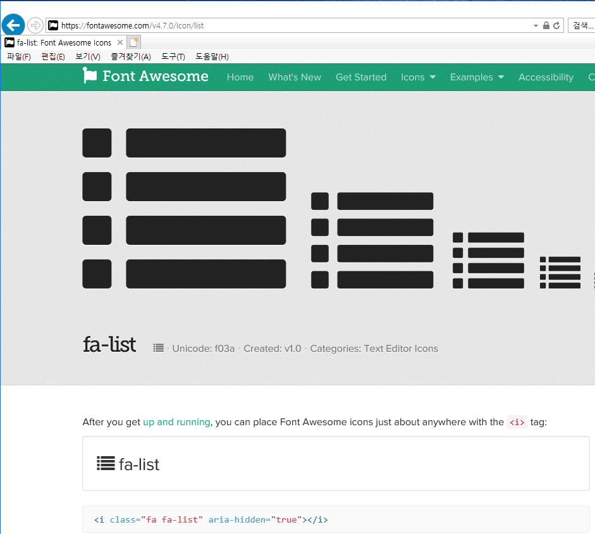Click the browser Back arrow button
Image resolution: width=595 pixels, height=534 pixels.
(x=13, y=25)
